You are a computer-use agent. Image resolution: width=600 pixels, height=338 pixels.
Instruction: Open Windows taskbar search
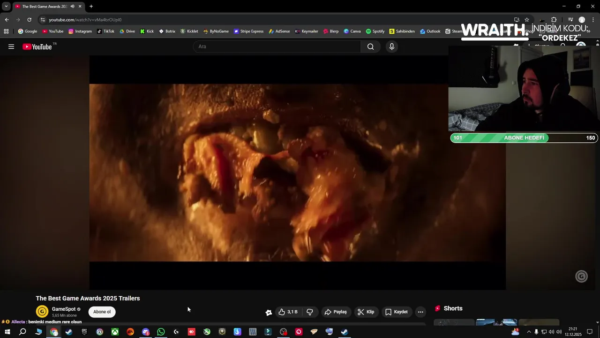coord(22,332)
